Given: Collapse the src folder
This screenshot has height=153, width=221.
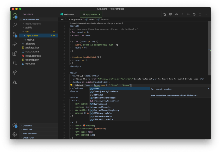Looking at the screenshot, I should point(27,31).
